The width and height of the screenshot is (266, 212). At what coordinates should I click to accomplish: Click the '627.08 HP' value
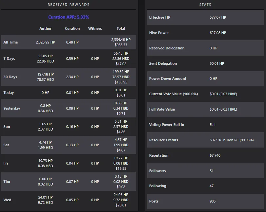tap(218, 33)
